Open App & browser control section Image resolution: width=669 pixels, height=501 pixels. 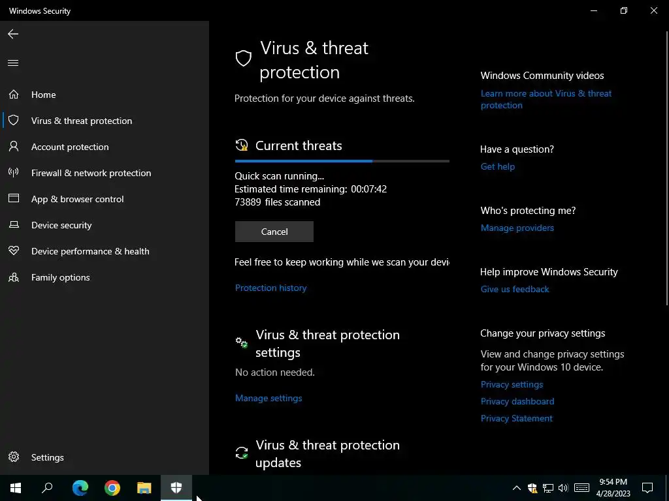[105, 199]
